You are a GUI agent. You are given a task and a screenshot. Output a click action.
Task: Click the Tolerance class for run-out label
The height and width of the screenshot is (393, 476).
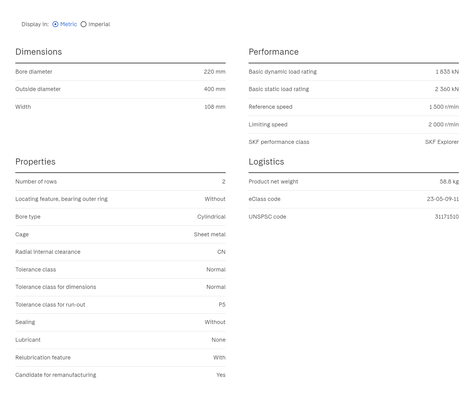pos(50,305)
